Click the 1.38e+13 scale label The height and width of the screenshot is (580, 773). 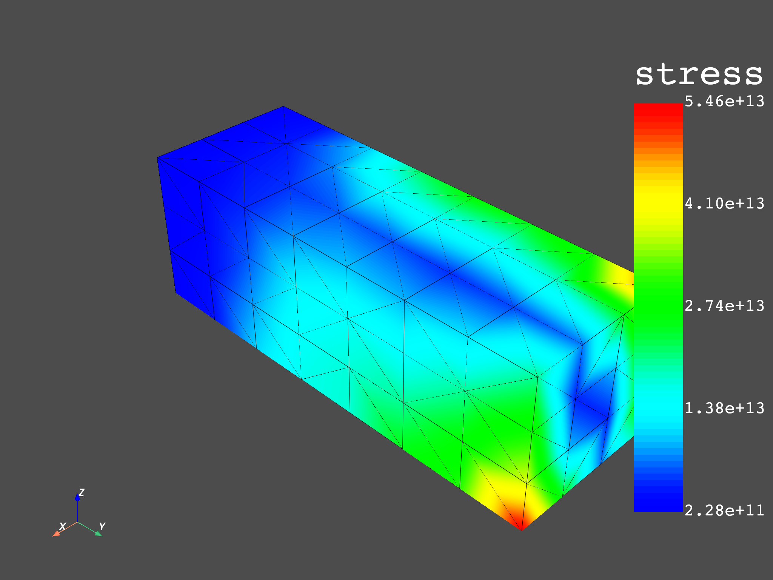725,408
